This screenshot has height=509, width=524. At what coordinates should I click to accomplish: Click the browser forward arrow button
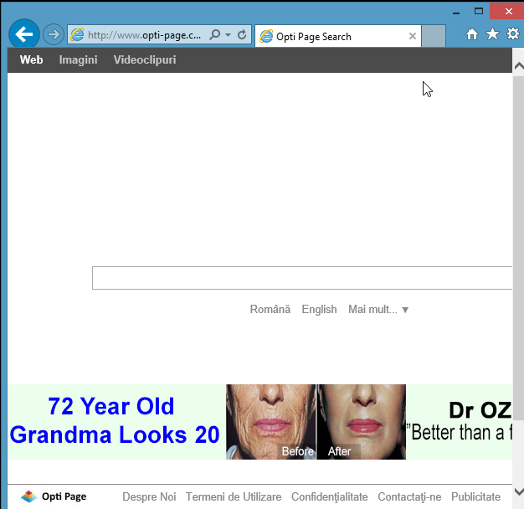pyautogui.click(x=53, y=34)
